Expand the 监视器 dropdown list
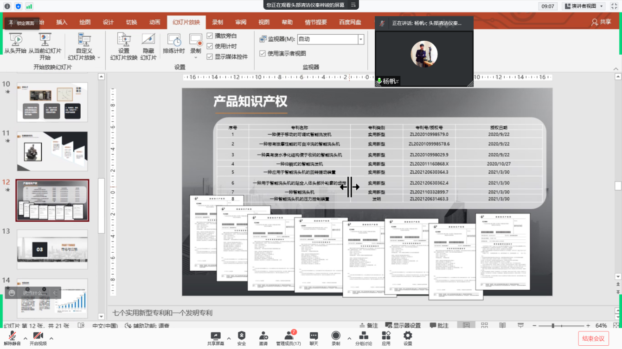The width and height of the screenshot is (622, 349). coord(361,39)
